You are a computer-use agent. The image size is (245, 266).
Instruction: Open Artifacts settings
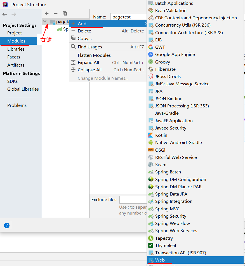pos(16,65)
